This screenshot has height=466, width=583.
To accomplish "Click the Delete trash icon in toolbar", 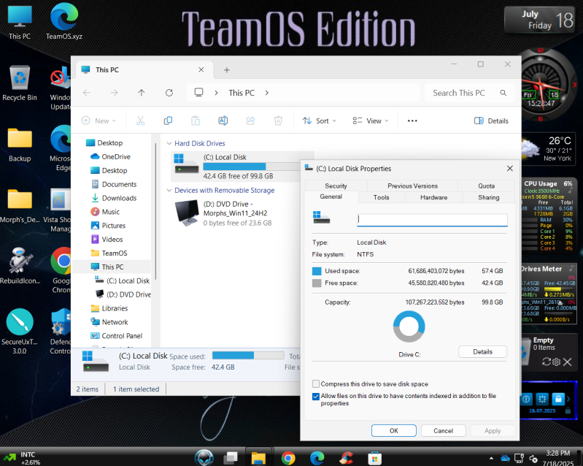I will (278, 121).
